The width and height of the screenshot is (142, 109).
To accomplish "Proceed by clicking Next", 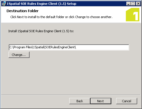I will [x=101, y=101].
